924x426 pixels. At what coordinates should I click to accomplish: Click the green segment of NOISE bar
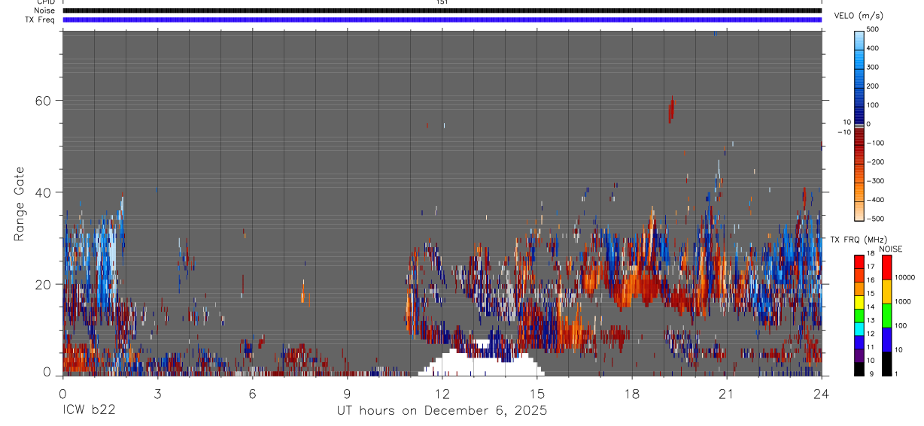tap(886, 316)
